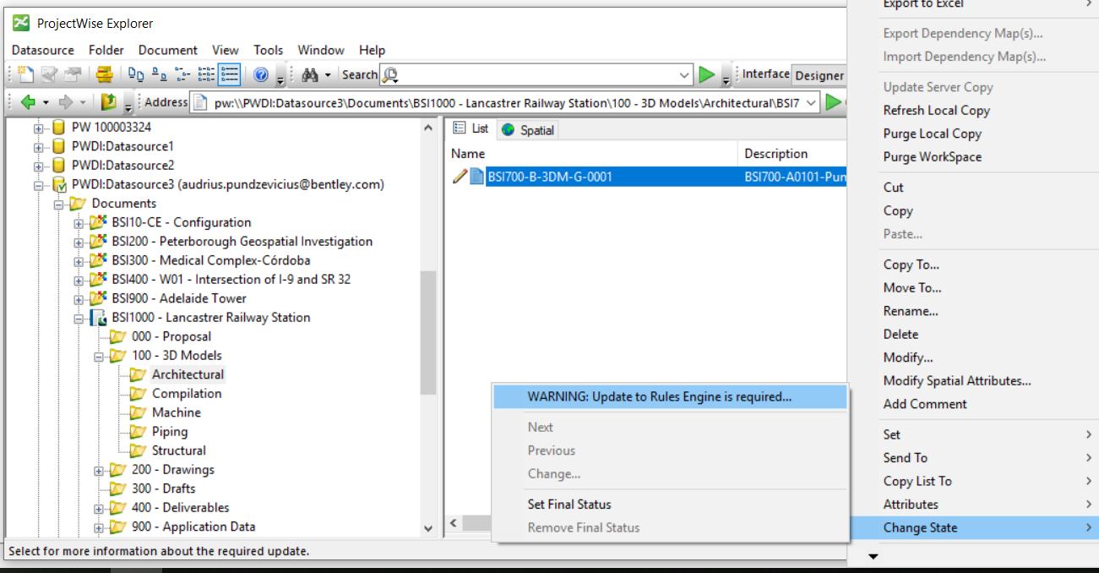The image size is (1099, 573).
Task: Click the quick search magnifier icon
Action: [x=390, y=75]
